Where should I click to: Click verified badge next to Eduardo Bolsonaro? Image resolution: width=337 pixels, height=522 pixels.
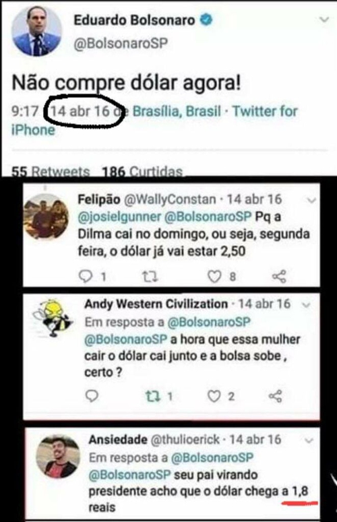[x=206, y=20]
